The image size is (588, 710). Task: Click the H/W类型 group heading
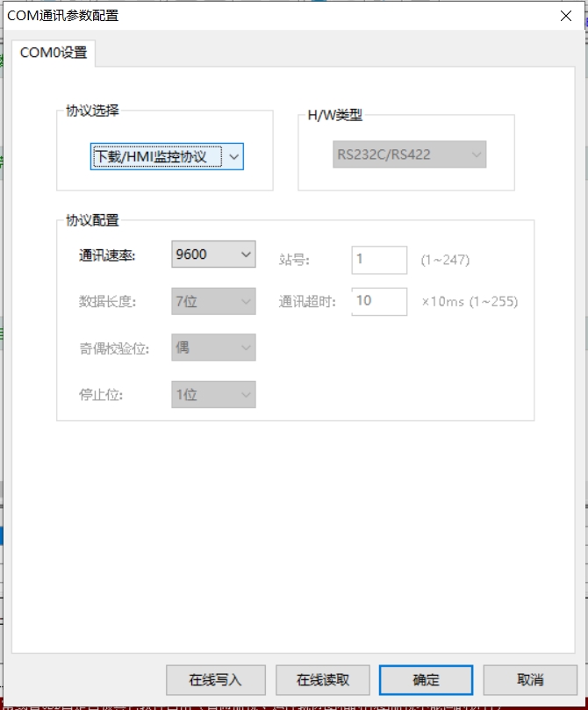click(334, 115)
